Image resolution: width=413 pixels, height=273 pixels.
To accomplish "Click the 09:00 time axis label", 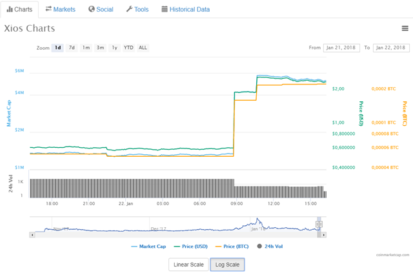I will [237, 204].
